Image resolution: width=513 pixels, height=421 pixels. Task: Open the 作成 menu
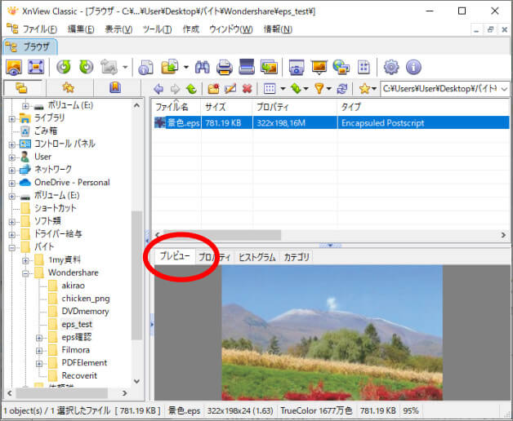pyautogui.click(x=190, y=29)
